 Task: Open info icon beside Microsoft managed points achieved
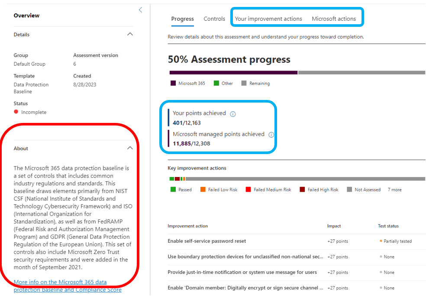point(271,135)
